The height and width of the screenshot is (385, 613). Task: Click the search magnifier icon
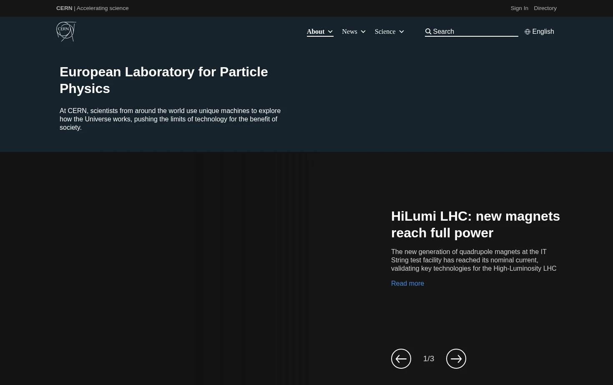428,32
